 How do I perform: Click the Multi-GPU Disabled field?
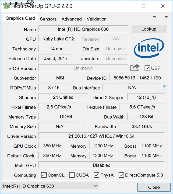tap(101, 165)
